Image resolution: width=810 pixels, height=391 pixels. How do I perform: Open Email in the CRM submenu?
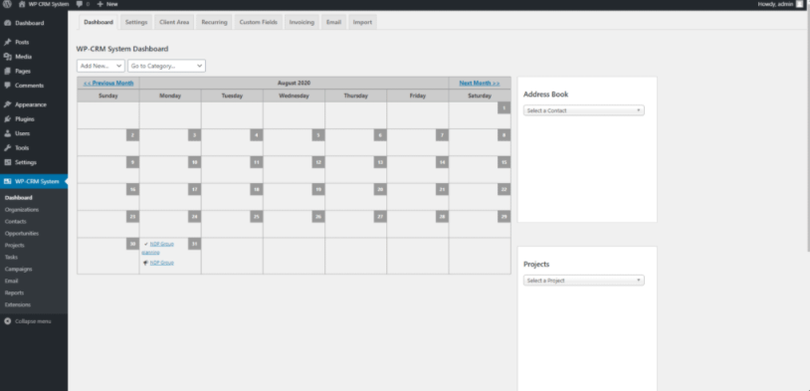pos(11,281)
